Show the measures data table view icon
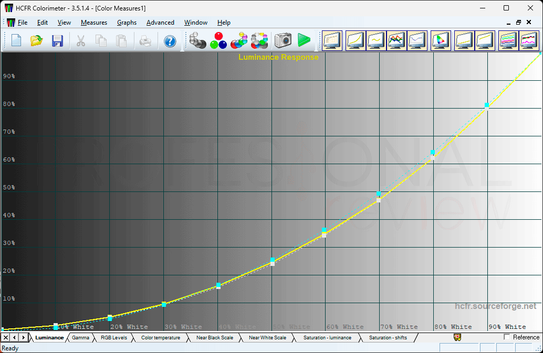Image resolution: width=543 pixels, height=353 pixels. coord(332,40)
